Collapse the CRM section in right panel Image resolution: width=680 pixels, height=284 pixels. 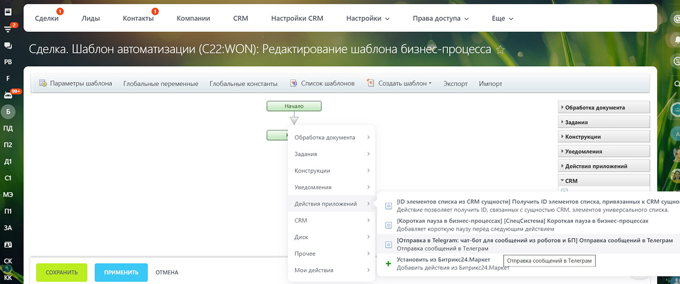pyautogui.click(x=604, y=181)
